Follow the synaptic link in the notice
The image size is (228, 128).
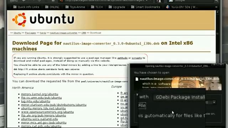[137, 58]
